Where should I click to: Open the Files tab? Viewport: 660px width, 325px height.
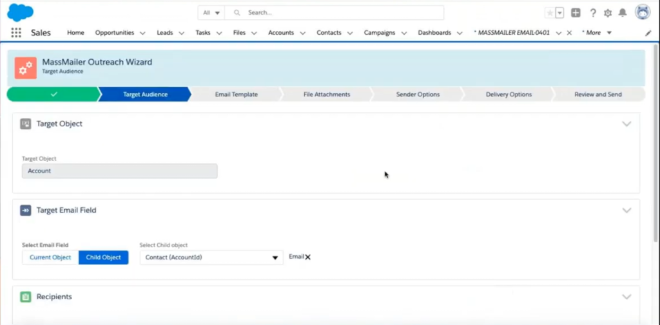click(x=239, y=32)
